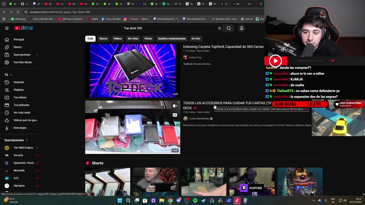The height and width of the screenshot is (205, 365).
Task: Click the red play button on stream overlay
Action: pyautogui.click(x=275, y=61)
